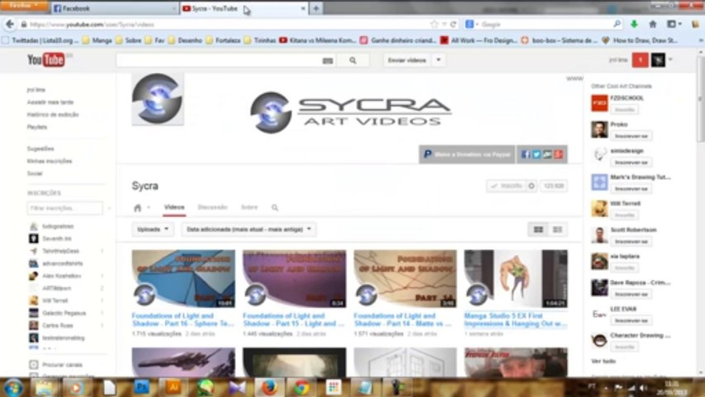Image resolution: width=705 pixels, height=397 pixels.
Task: Click the Enviar vídeos button
Action: click(407, 61)
